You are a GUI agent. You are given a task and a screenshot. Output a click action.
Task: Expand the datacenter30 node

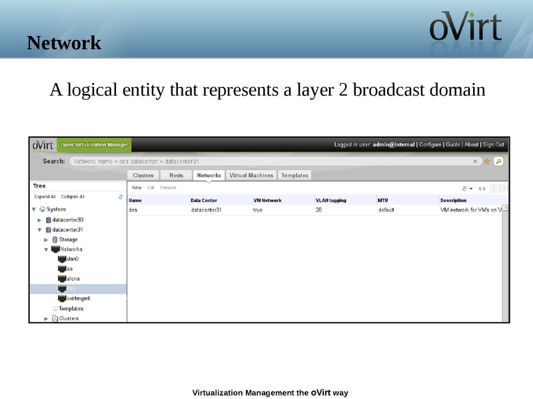[x=39, y=220]
